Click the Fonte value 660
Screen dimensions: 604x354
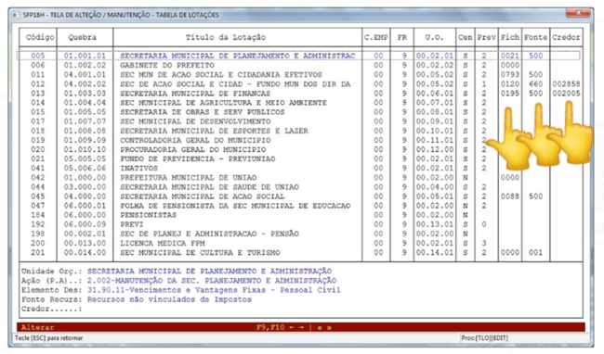[536, 84]
